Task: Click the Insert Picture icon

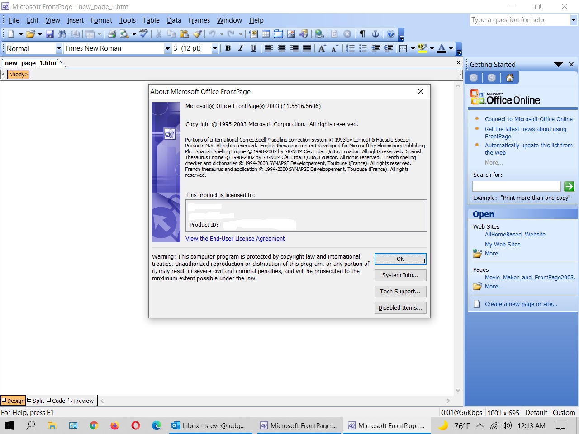Action: [291, 34]
